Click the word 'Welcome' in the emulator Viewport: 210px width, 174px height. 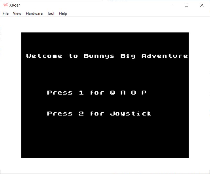pyautogui.click(x=44, y=56)
